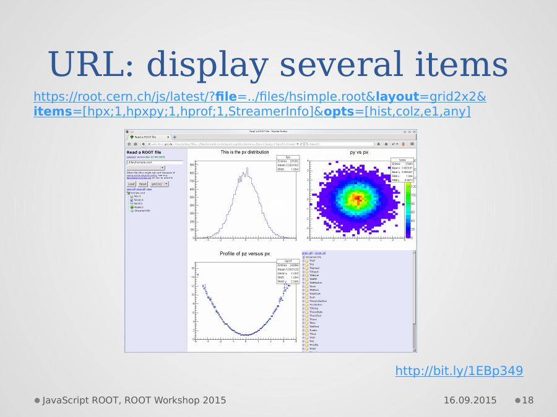Click the TPaveText folder icon

(x=307, y=316)
